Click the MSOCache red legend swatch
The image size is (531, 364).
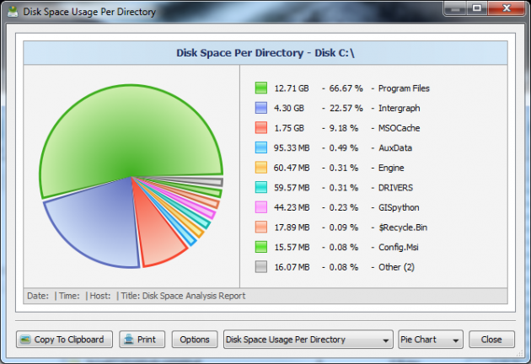pyautogui.click(x=261, y=128)
